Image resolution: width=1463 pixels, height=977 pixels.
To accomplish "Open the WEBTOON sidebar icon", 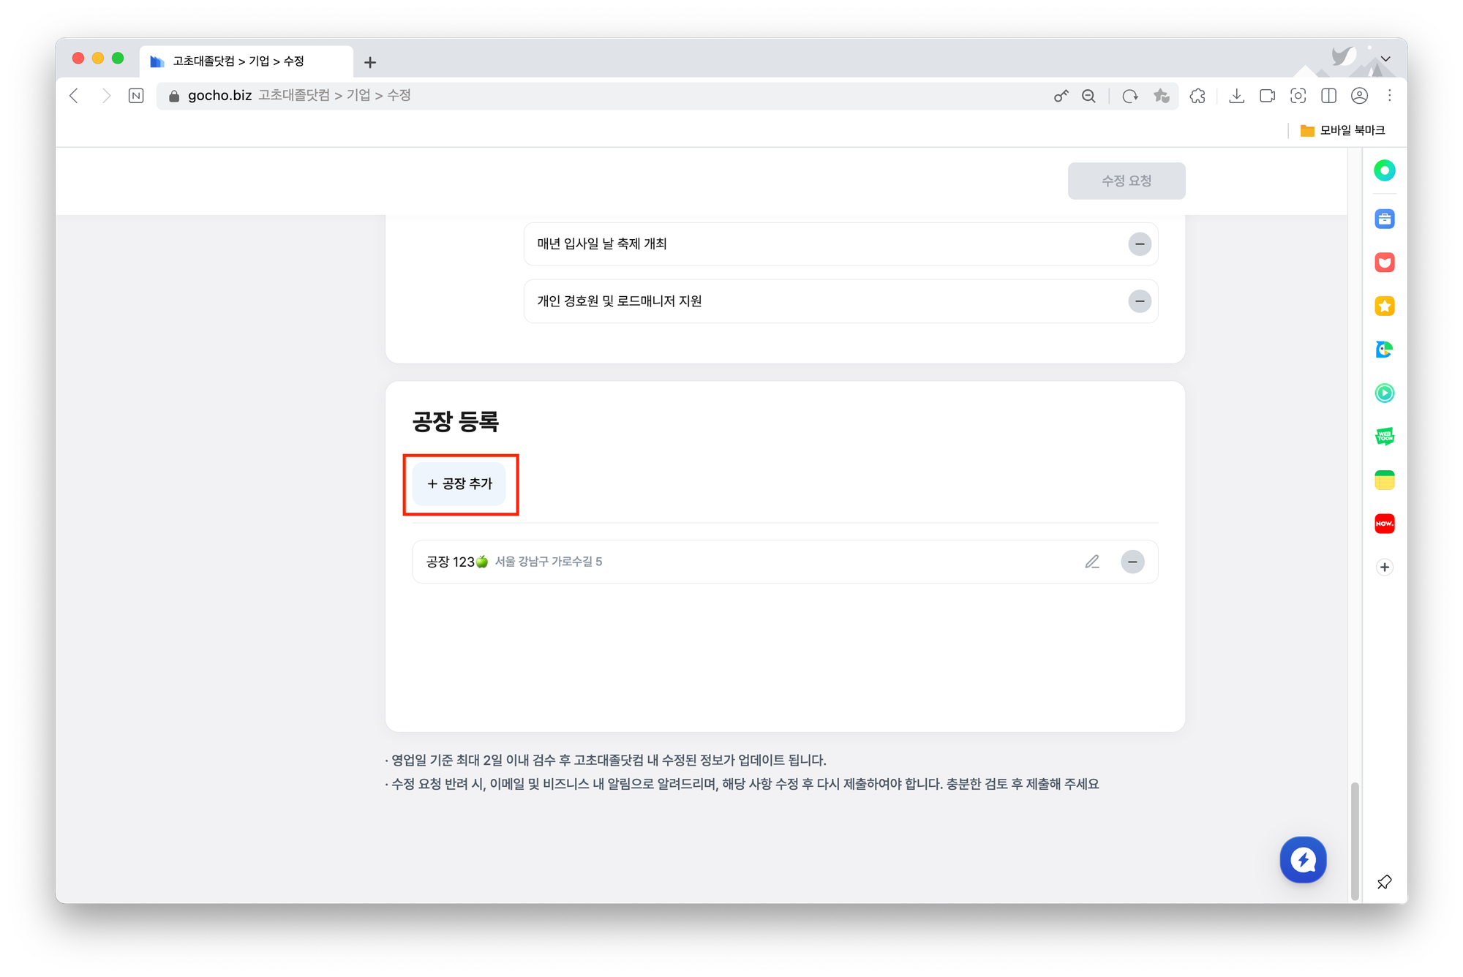I will [1384, 437].
